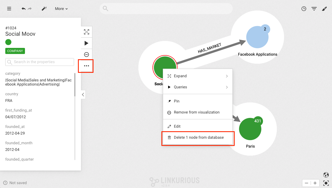Image resolution: width=332 pixels, height=188 pixels.
Task: Open the hamburger main menu
Action: [x=9, y=9]
